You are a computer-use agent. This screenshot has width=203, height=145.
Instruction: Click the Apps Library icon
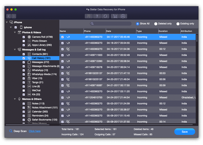click(29, 45)
